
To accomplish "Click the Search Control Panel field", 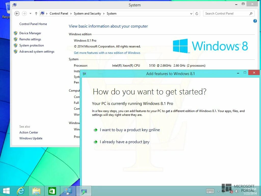I will click(227, 14).
